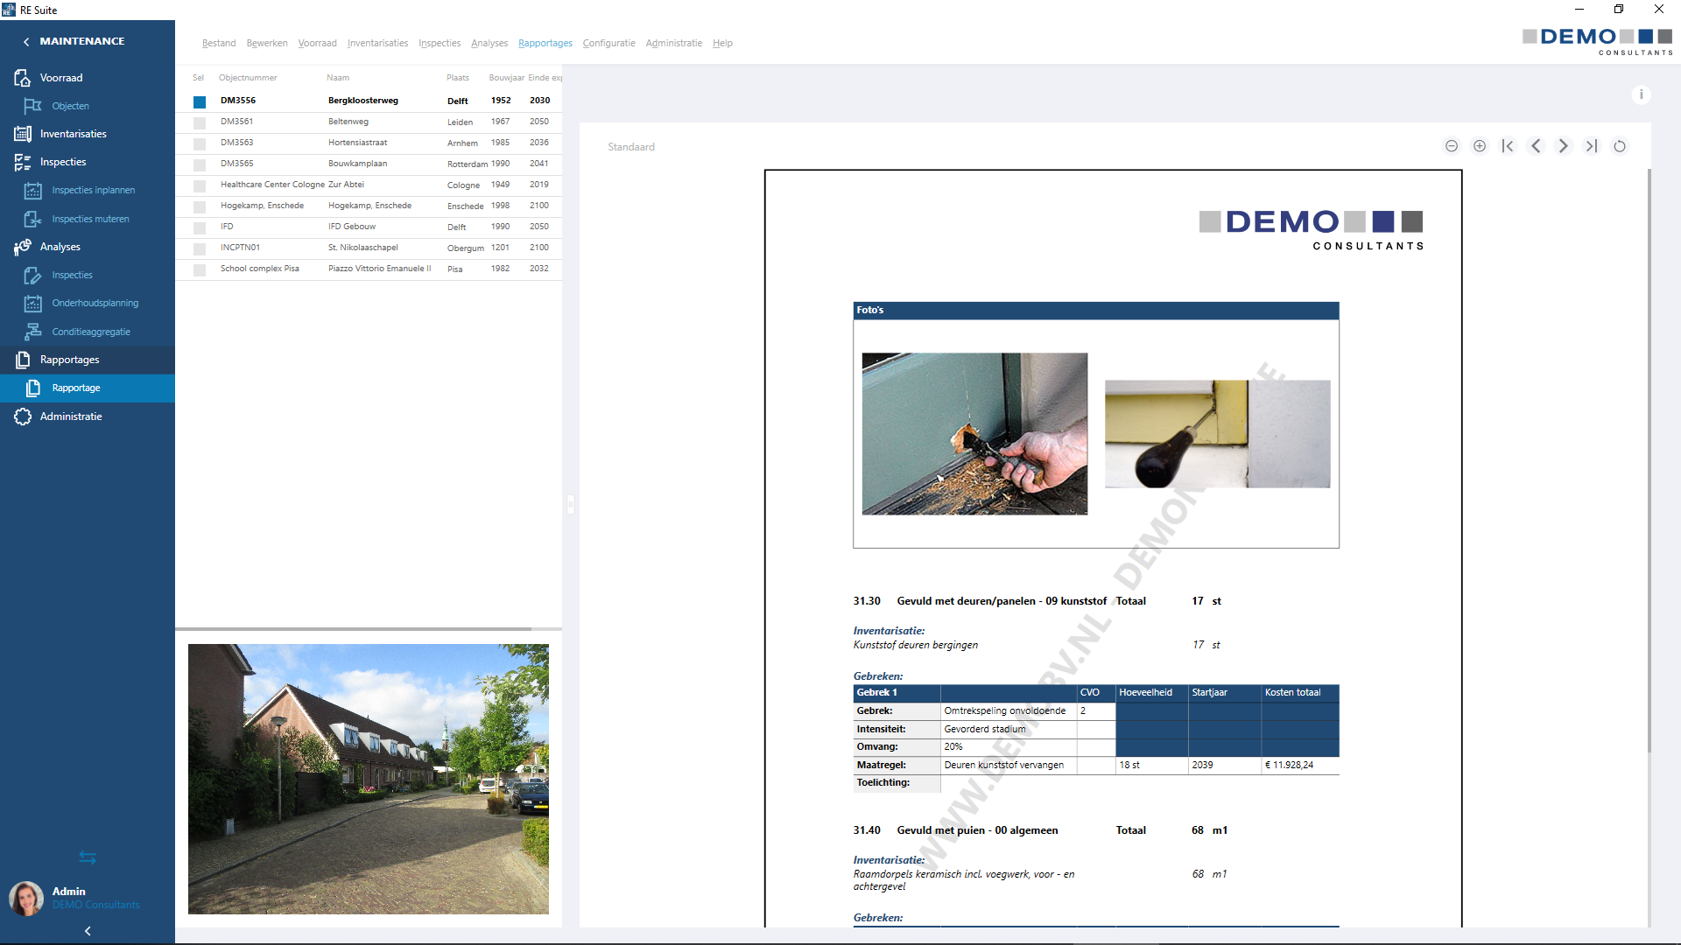Open the info icon panel
Image resolution: width=1681 pixels, height=945 pixels.
click(1642, 94)
